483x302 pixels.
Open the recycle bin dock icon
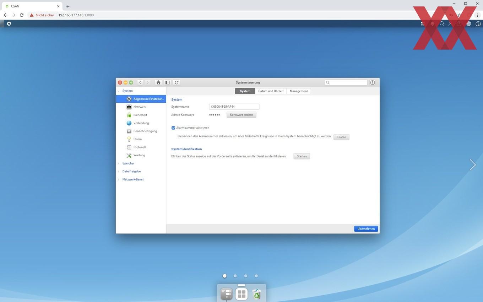coord(256,294)
